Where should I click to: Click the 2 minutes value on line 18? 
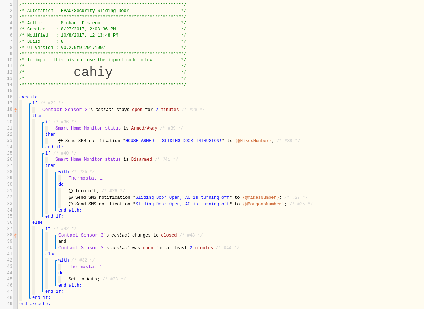tap(167, 110)
